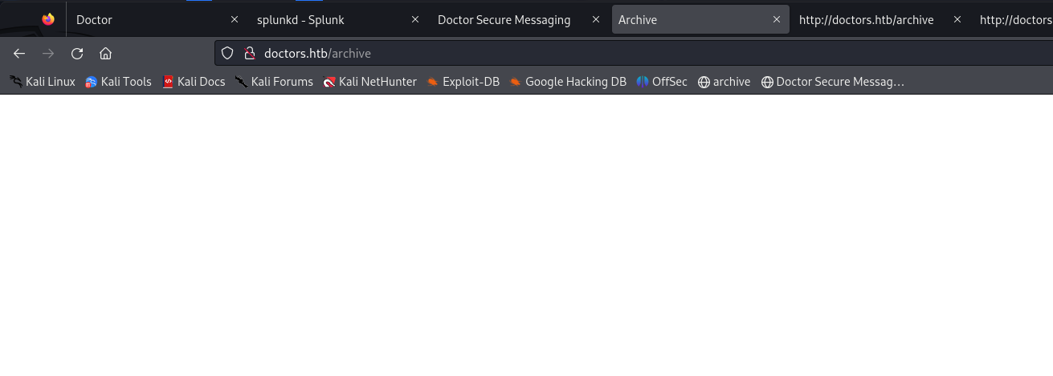Open the Doctor Secure Messaging bookmark
The image size is (1053, 376).
(832, 82)
